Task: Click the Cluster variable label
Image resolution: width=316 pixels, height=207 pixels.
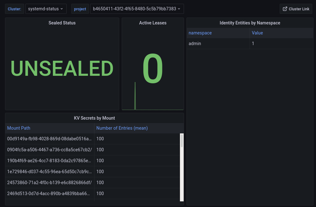Action: click(14, 9)
